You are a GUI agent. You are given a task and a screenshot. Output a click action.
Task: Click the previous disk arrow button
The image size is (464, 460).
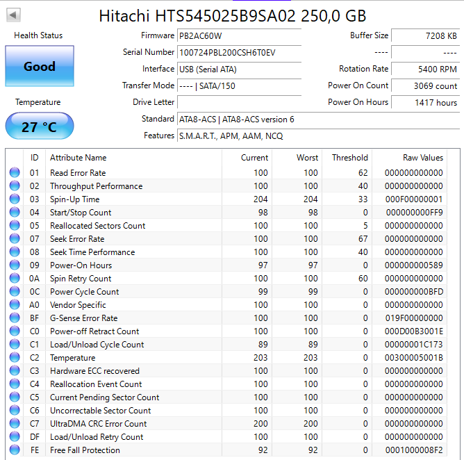click(x=13, y=15)
